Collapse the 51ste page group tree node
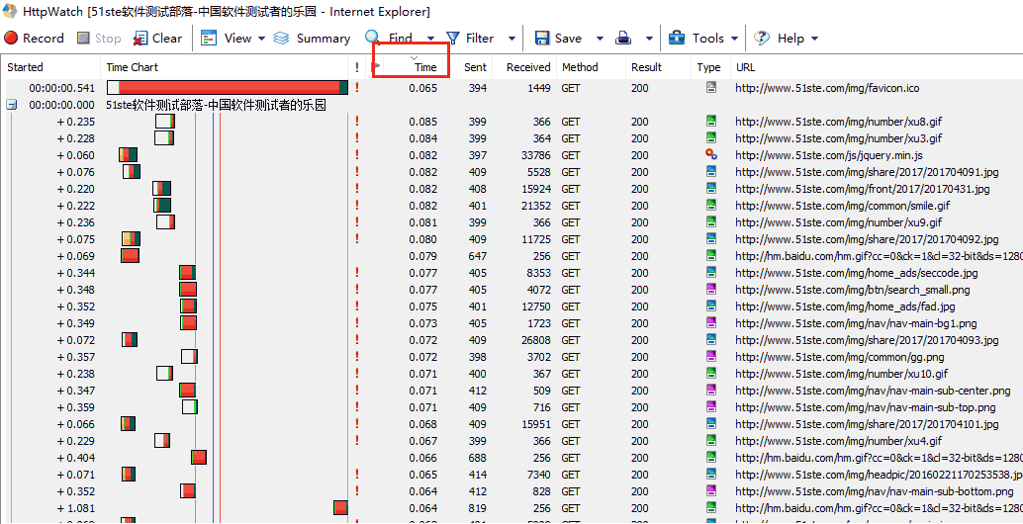This screenshot has height=524, width=1023. 11,105
